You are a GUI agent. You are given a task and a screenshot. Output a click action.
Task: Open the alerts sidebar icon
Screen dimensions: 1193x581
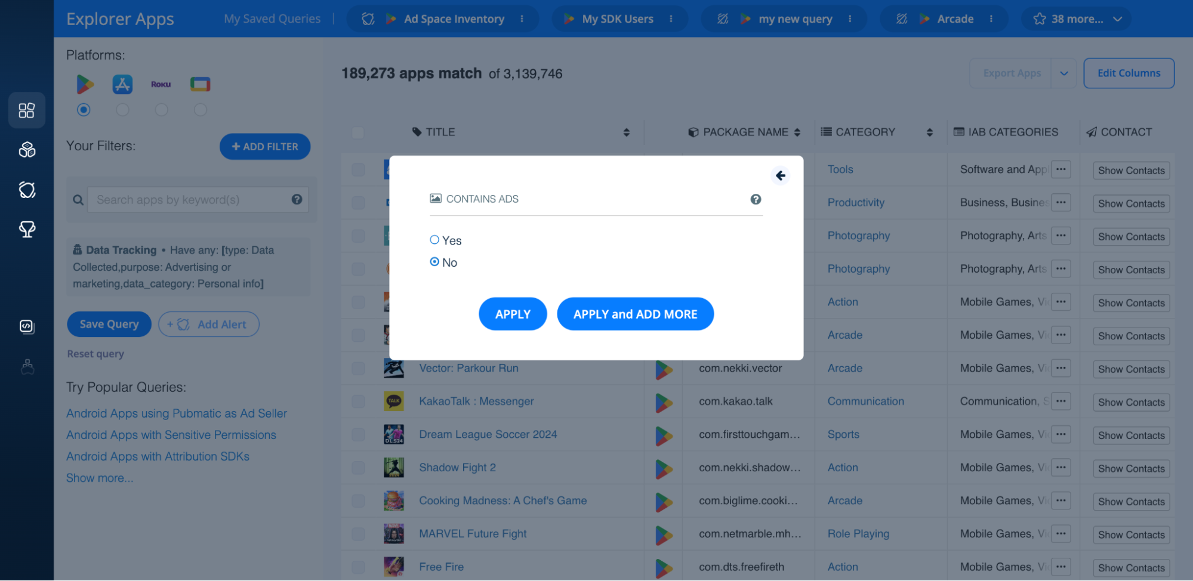[x=27, y=190]
